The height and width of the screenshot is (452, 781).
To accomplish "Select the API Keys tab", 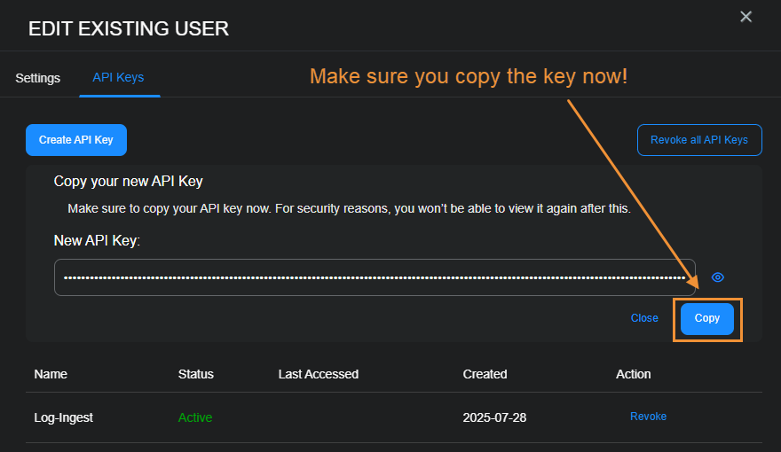I will pyautogui.click(x=118, y=78).
